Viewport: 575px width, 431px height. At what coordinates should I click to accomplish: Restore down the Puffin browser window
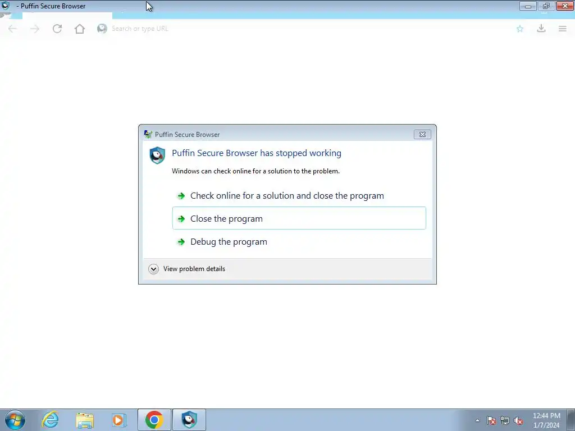(x=546, y=6)
